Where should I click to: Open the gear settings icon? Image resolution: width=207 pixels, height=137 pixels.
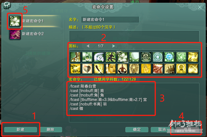7,5
